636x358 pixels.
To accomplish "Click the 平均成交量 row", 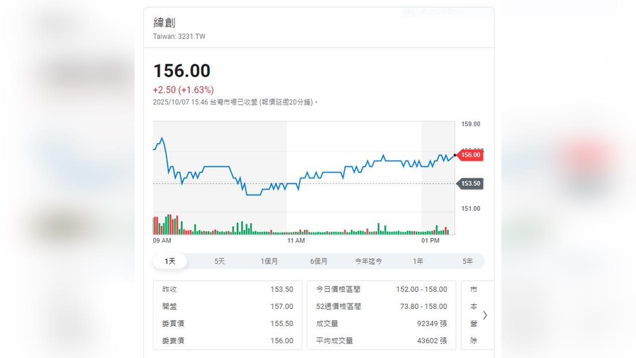I will coord(382,341).
